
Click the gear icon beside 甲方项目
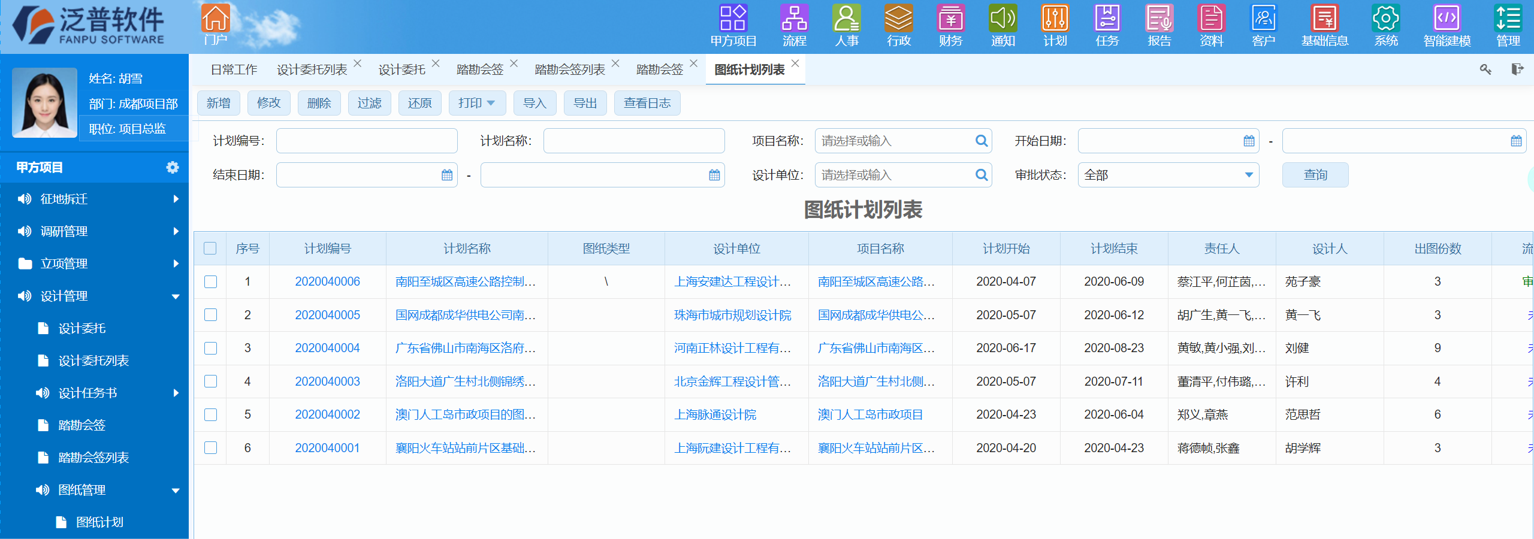(173, 167)
